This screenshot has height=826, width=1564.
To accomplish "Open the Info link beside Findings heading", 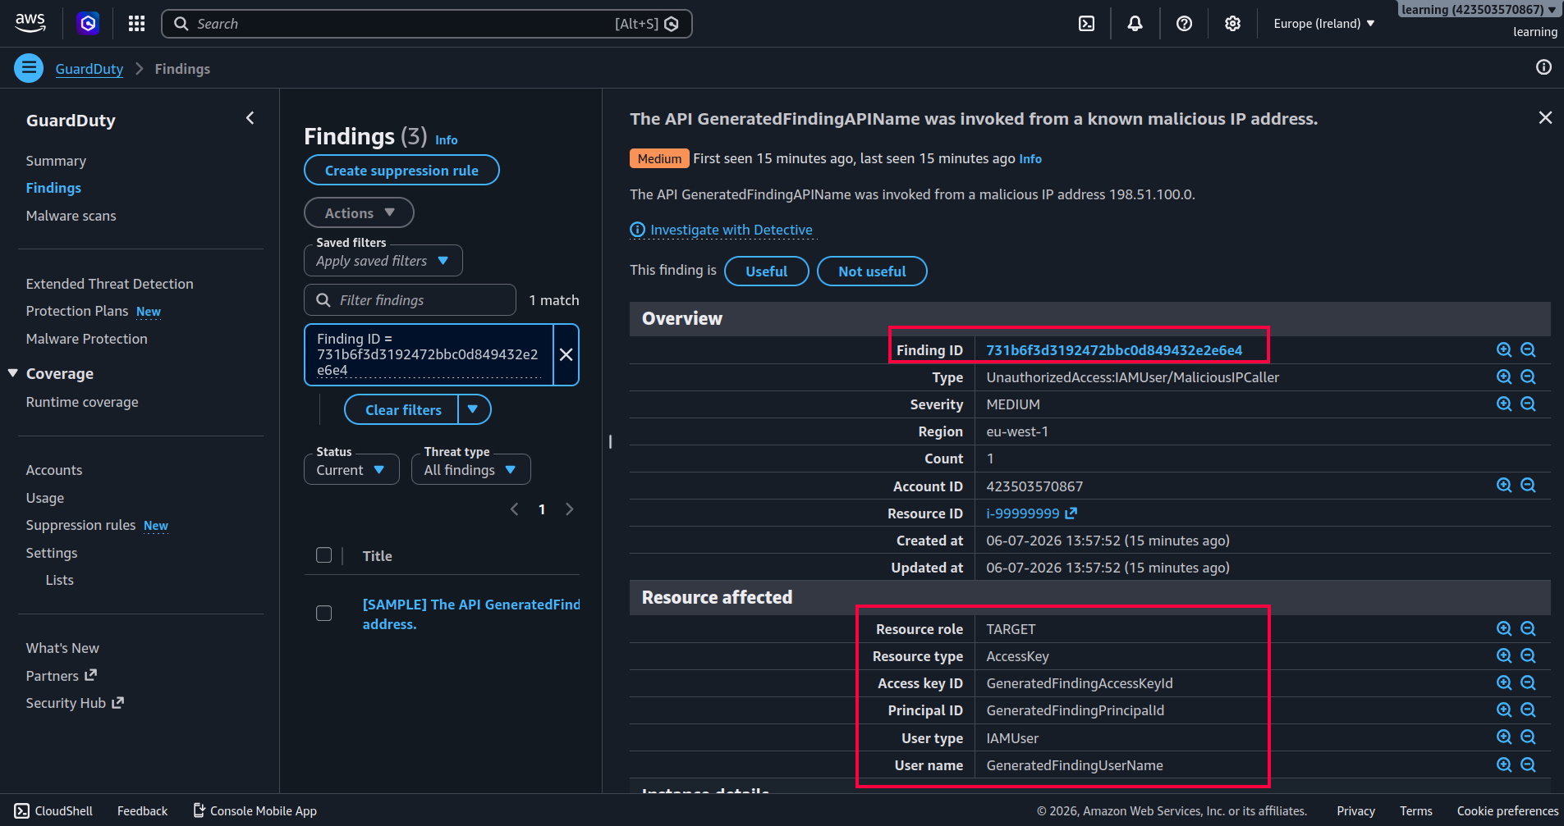I will [447, 140].
